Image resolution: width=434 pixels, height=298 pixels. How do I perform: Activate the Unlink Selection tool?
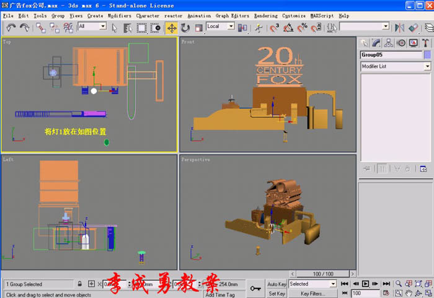click(55, 28)
